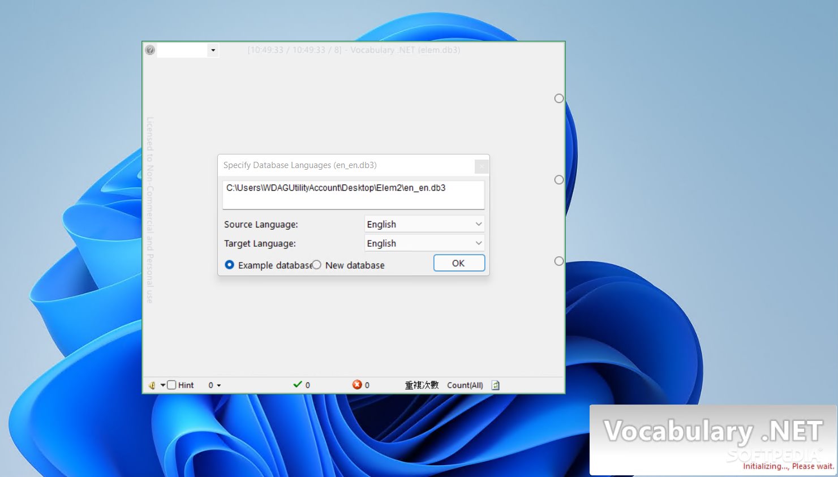Viewport: 838px width, 477px height.
Task: Click the 重複次數 repeat count label
Action: pos(422,385)
